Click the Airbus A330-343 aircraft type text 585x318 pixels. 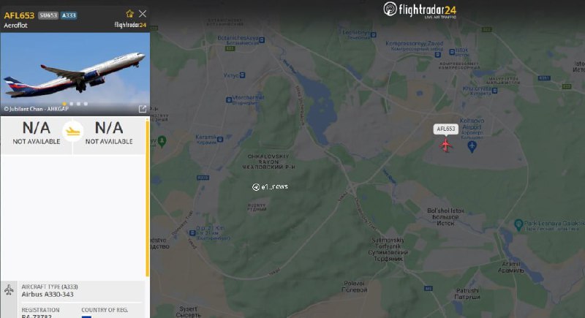tap(48, 295)
